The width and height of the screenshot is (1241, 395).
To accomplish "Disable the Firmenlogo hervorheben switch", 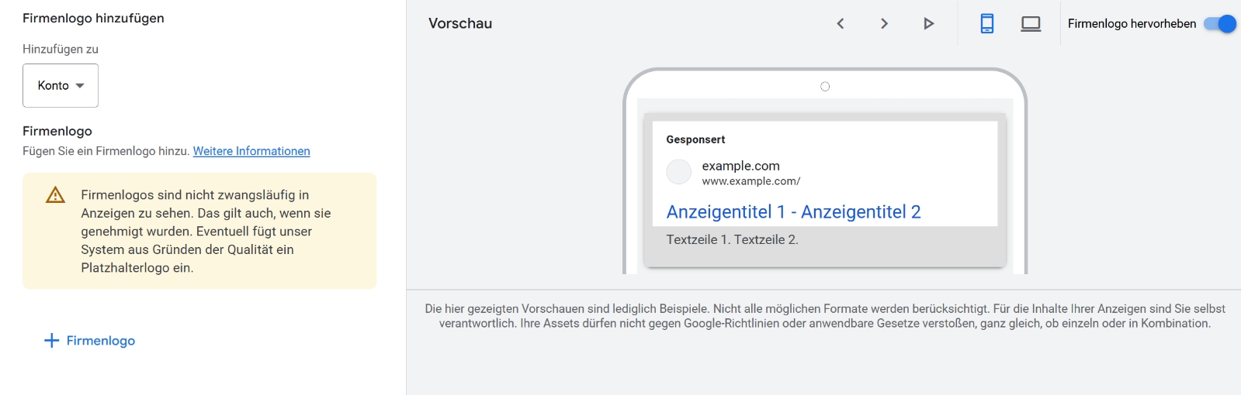I will [1220, 24].
